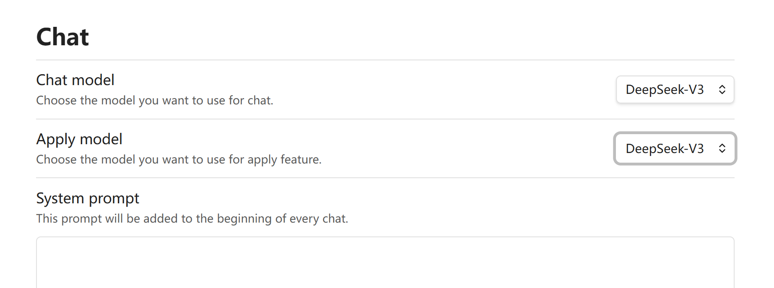
Task: Click the up-down chevron icon in Chat model selector
Action: tap(722, 89)
